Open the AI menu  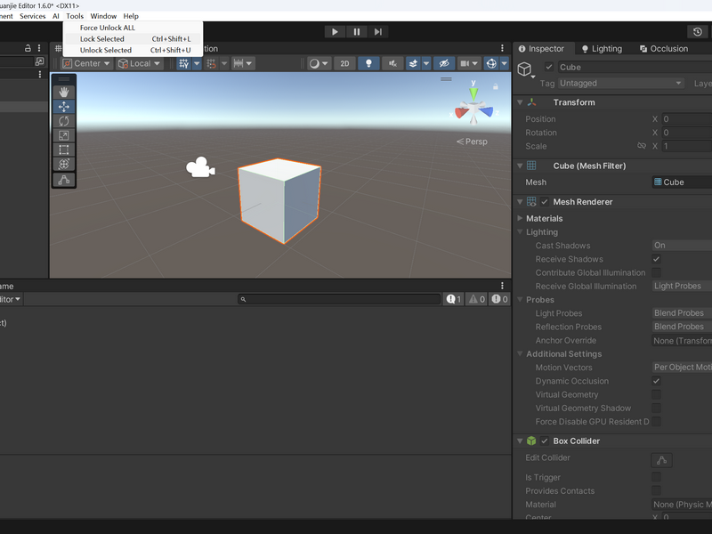tap(56, 16)
